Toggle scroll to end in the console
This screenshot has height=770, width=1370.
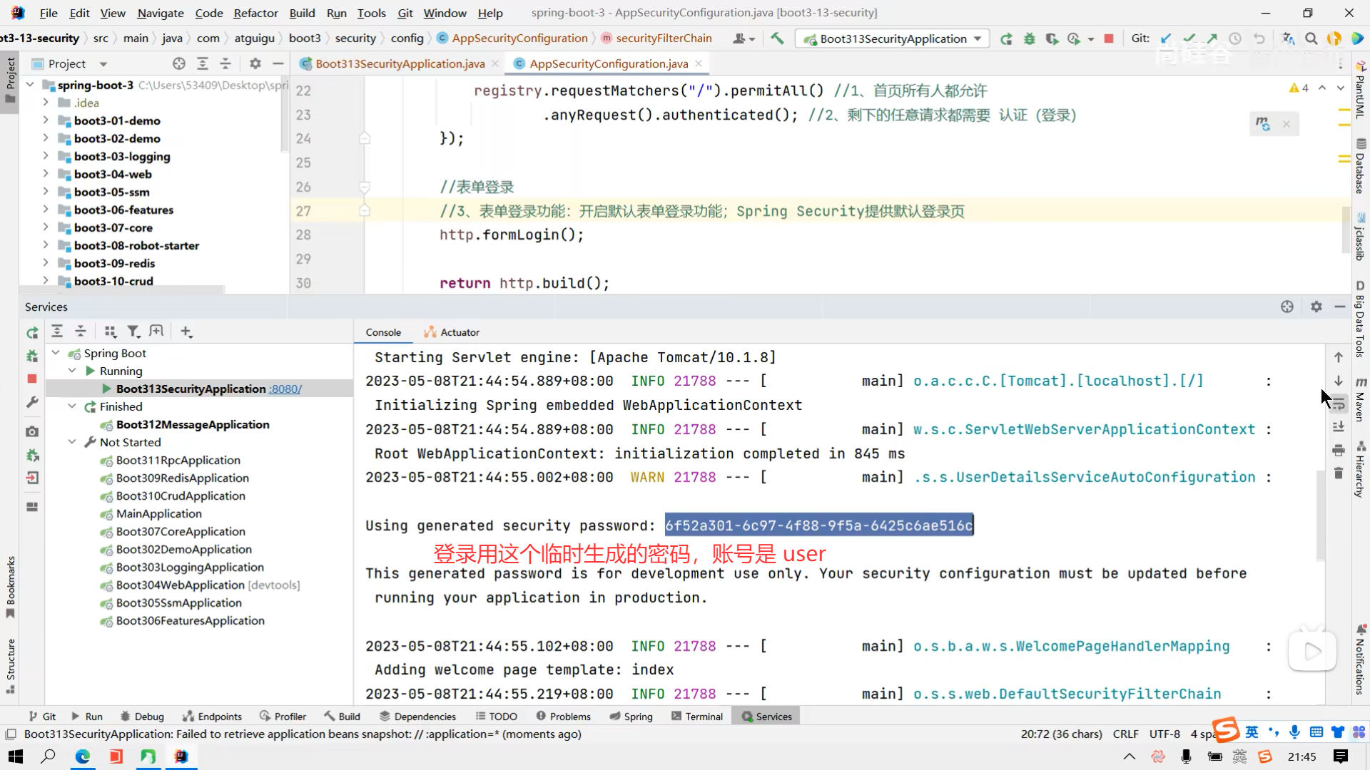(1339, 427)
